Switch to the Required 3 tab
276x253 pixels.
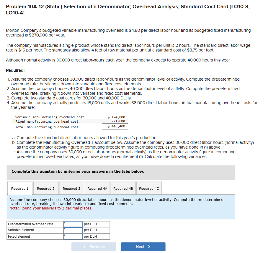point(71,188)
